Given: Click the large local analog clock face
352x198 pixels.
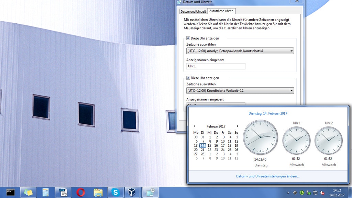Looking at the screenshot, I should 261,137.
